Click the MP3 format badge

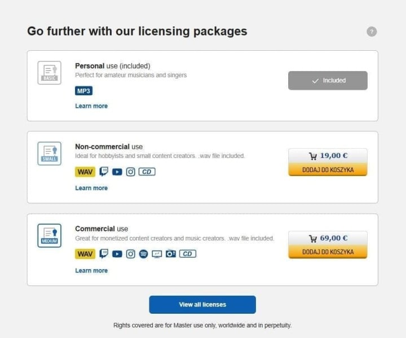pos(83,91)
